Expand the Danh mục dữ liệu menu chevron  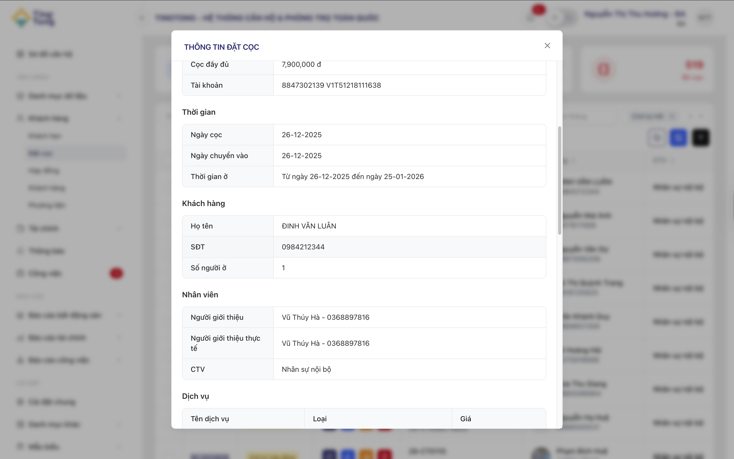pos(119,96)
